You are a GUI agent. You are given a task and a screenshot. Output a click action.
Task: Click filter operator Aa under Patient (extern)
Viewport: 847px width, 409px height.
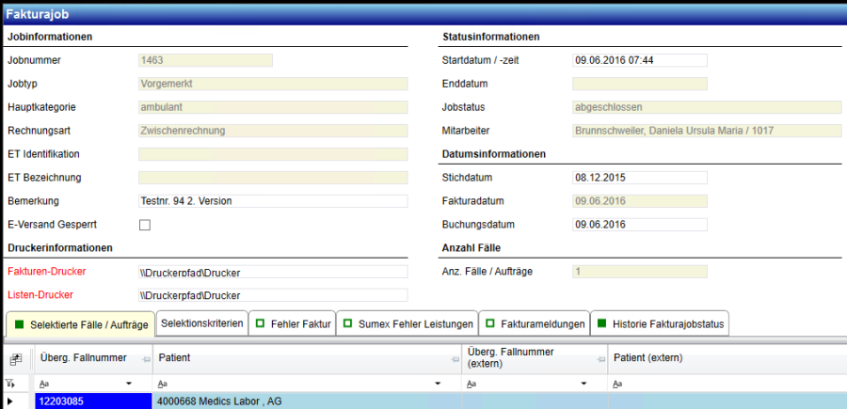pyautogui.click(x=618, y=384)
